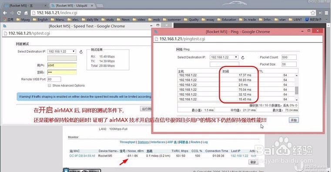Click the Packet Count field
The image size is (332, 172).
(289, 57)
